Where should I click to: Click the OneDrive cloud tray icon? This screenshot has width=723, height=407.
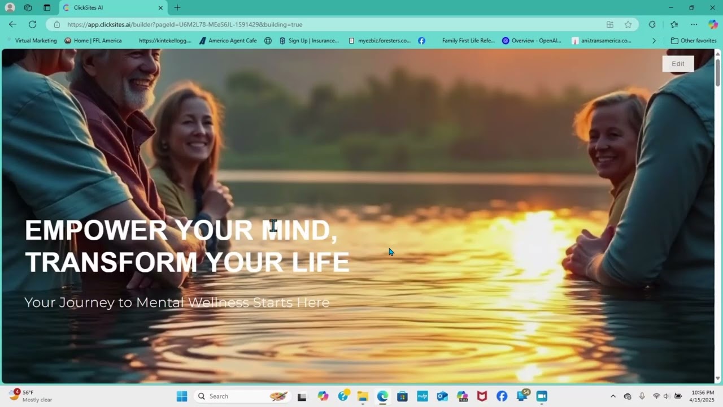click(x=628, y=396)
